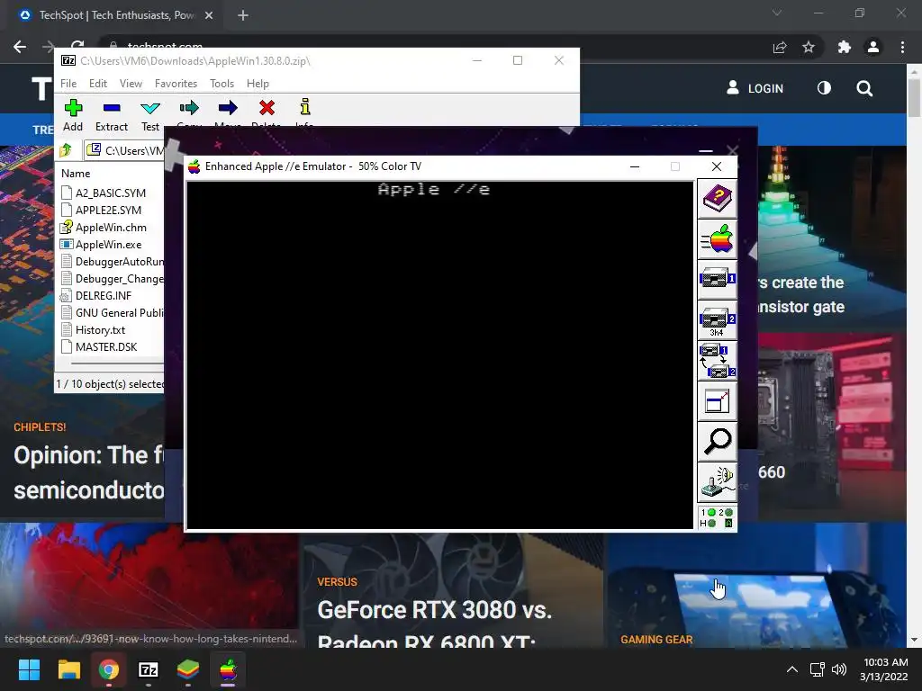922x691 pixels.
Task: Toggle full screen mode in AppleWin
Action: (717, 400)
